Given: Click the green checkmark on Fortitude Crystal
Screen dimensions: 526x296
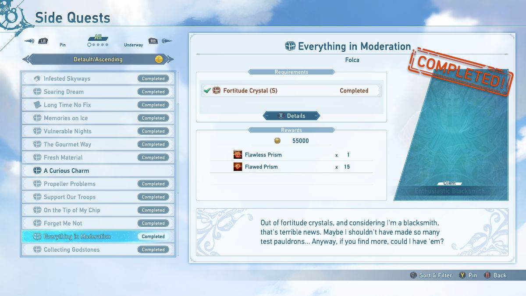Looking at the screenshot, I should coord(207,91).
